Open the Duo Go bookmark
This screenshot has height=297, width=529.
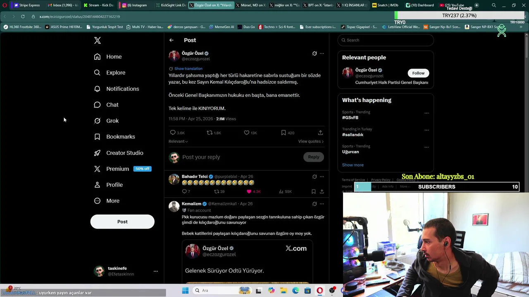pyautogui.click(x=246, y=27)
